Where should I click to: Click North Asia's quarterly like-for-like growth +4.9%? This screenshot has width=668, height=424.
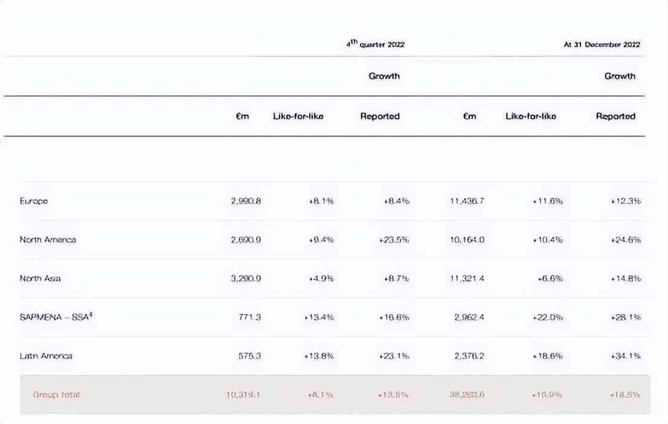321,278
